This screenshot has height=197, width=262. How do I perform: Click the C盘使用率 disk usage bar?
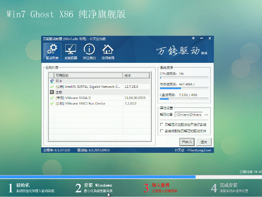tap(184, 99)
